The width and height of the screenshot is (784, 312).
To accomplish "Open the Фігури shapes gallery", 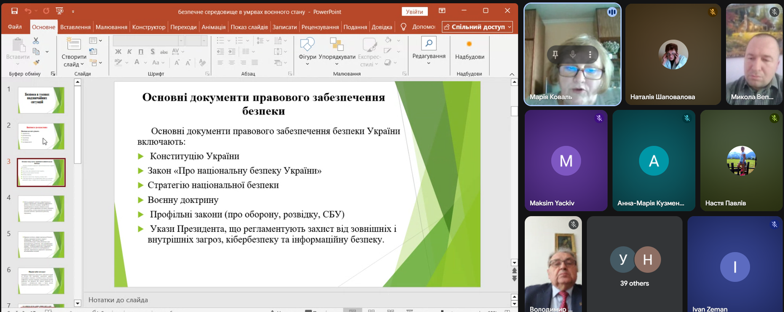I will pos(307,49).
